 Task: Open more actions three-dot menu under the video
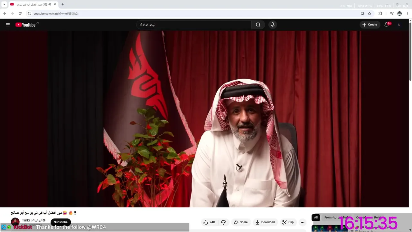(302, 222)
